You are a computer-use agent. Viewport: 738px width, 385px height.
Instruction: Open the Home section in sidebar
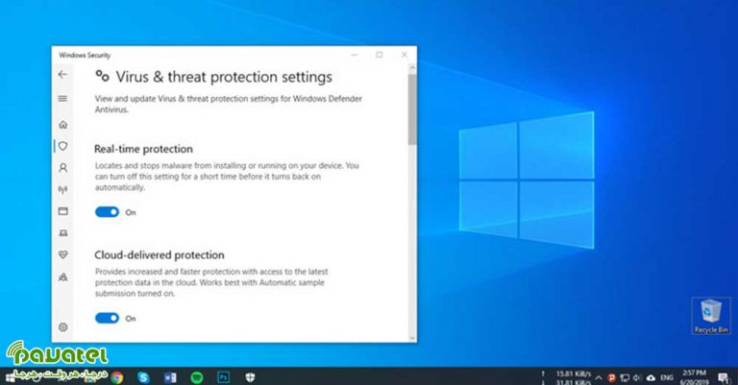63,125
